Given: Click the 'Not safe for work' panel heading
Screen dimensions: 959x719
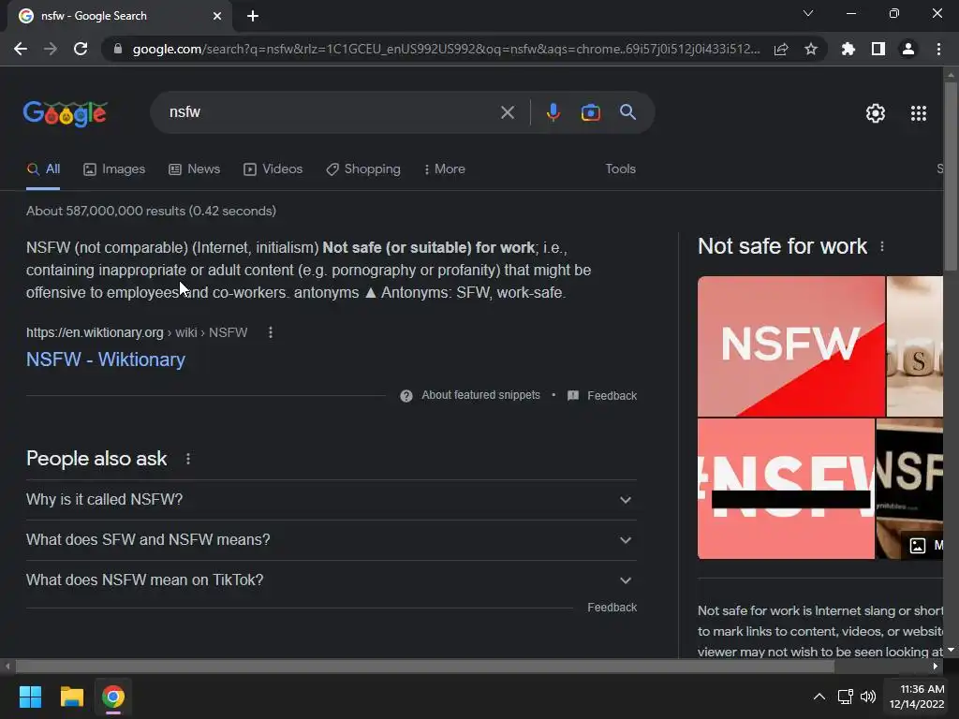Looking at the screenshot, I should tap(782, 246).
